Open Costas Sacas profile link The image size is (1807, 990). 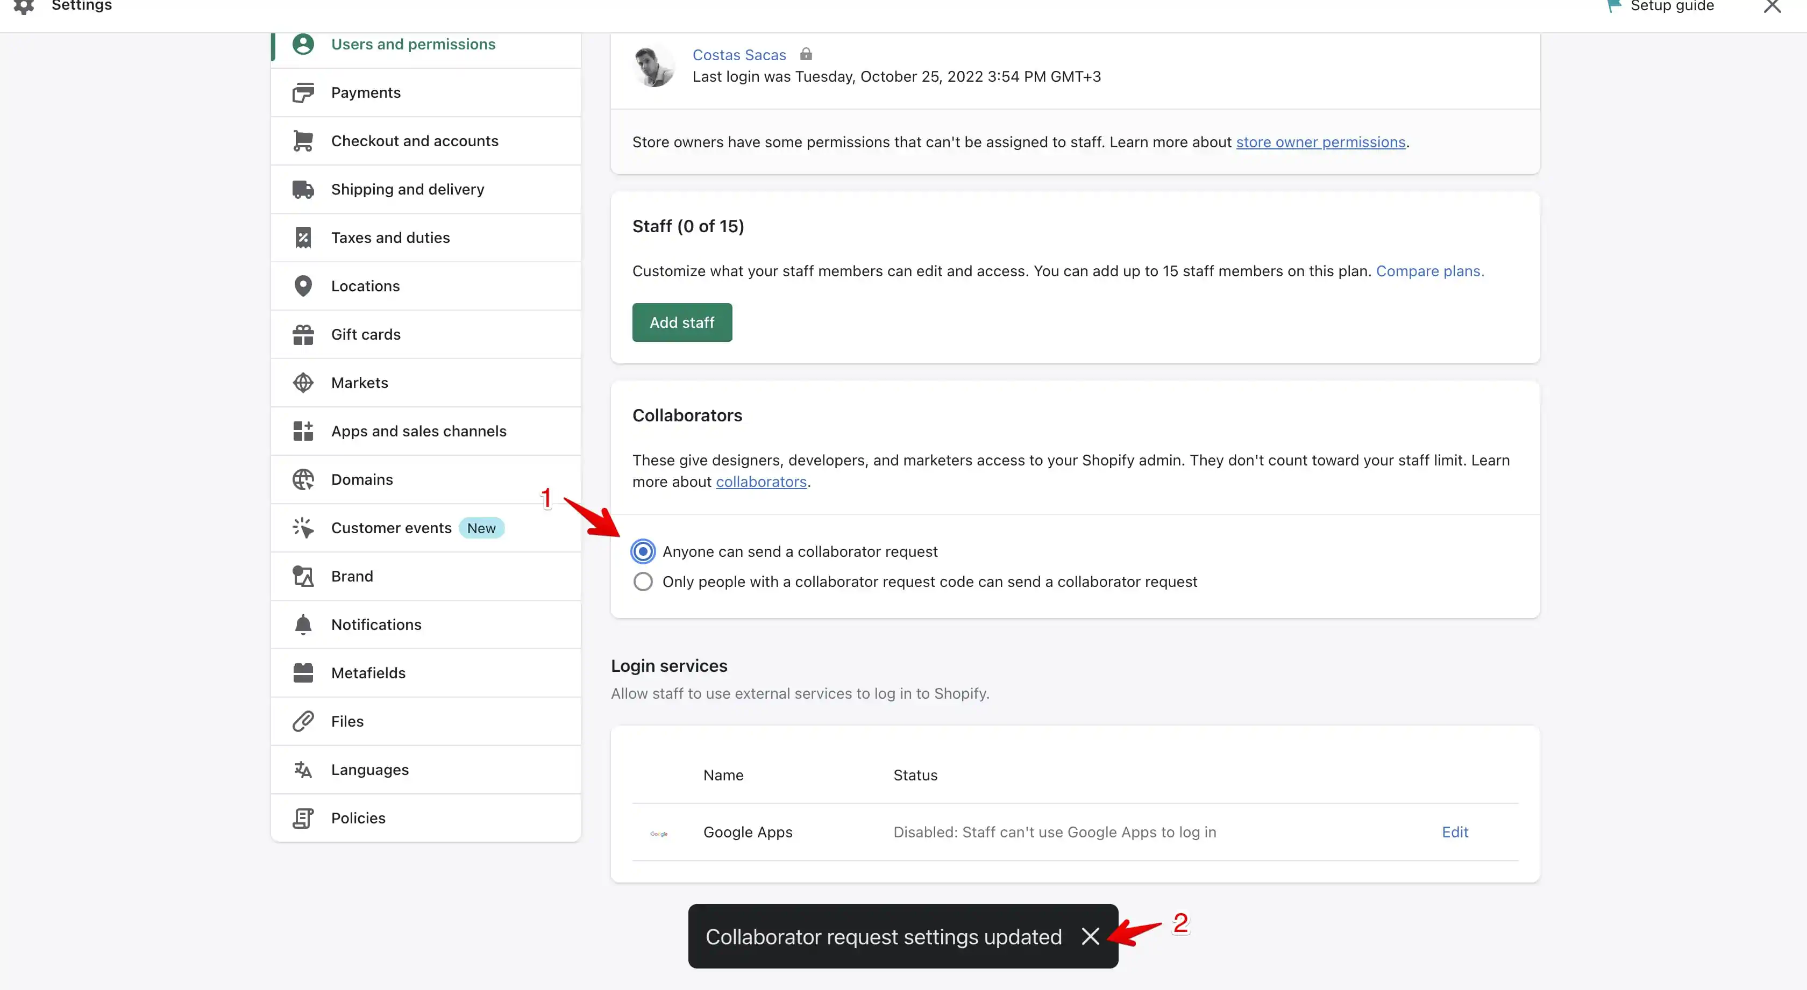738,55
